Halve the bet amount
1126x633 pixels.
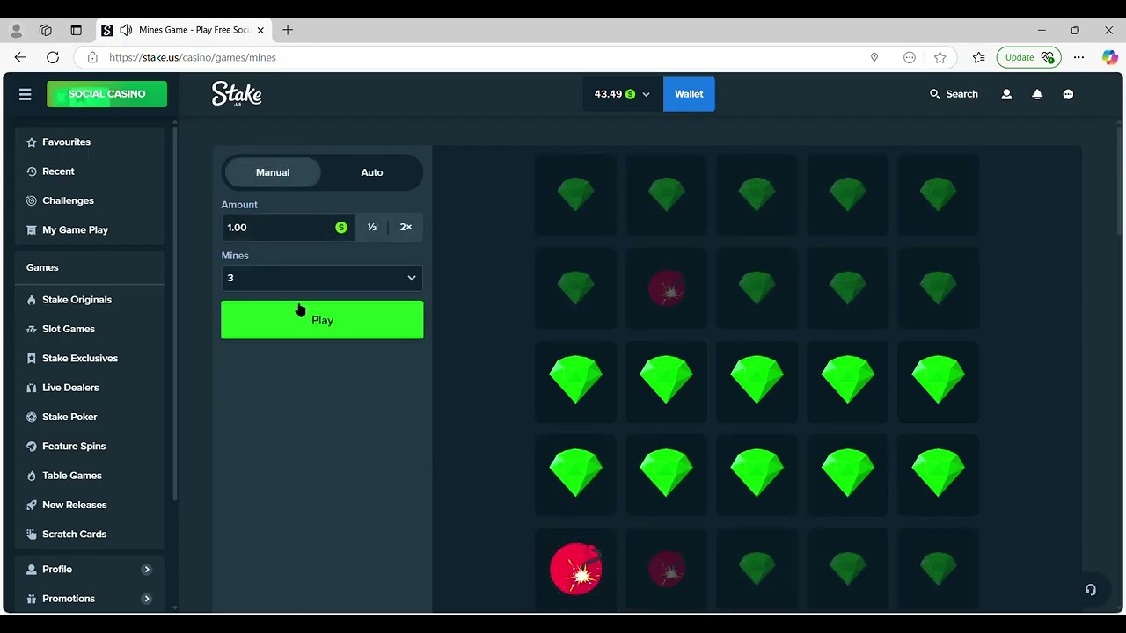click(x=372, y=227)
